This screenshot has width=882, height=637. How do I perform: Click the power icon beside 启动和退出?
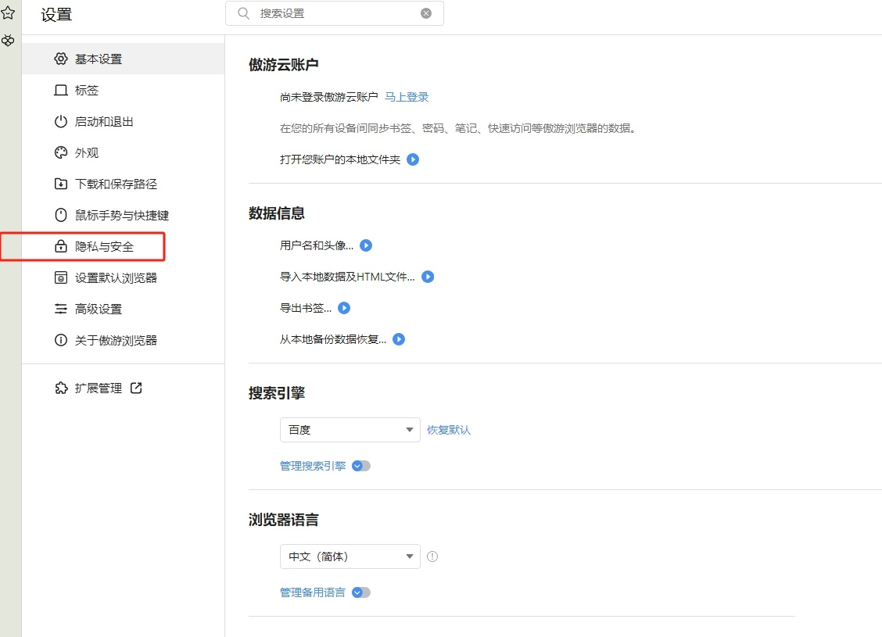point(61,121)
